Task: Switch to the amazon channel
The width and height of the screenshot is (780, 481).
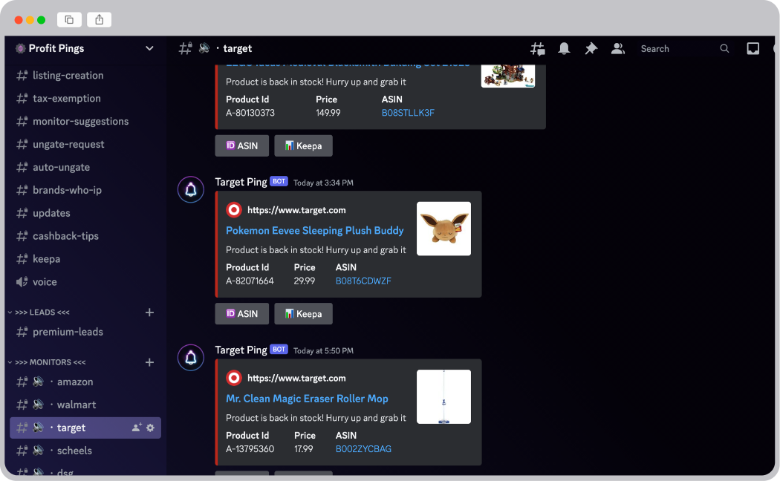Action: coord(75,382)
